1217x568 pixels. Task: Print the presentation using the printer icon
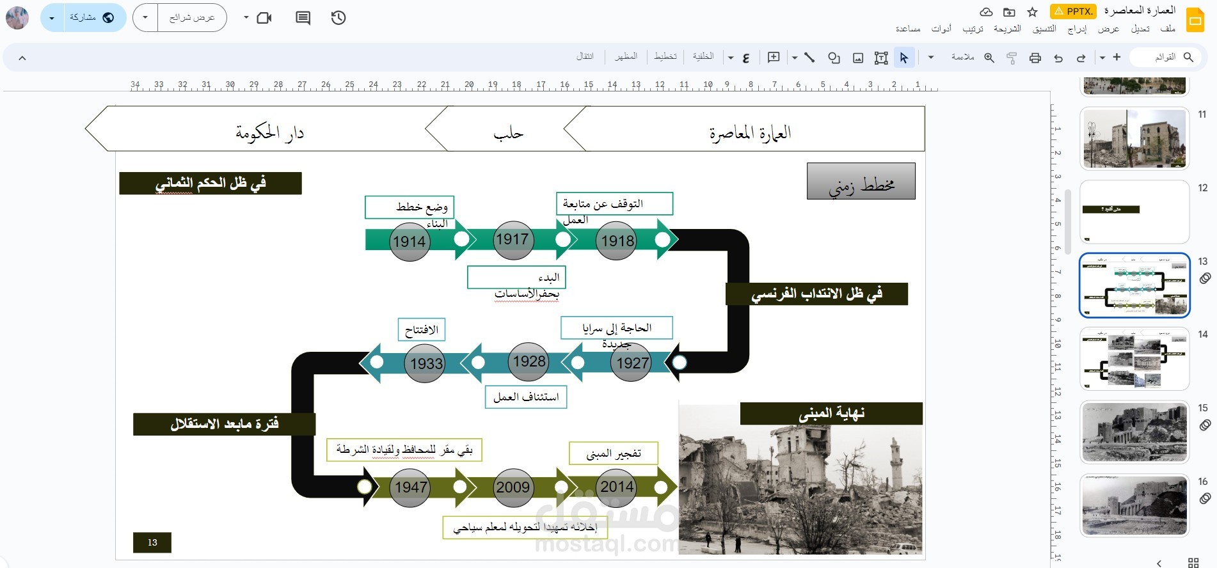pos(1035,58)
